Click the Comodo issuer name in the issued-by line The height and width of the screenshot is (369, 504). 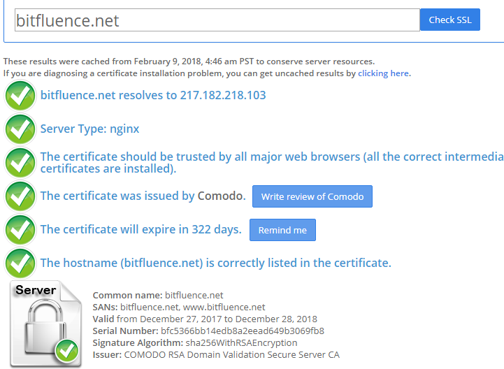[x=220, y=196]
